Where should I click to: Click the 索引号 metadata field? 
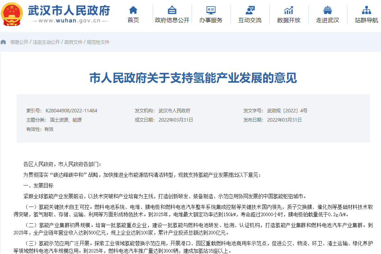[62, 111]
